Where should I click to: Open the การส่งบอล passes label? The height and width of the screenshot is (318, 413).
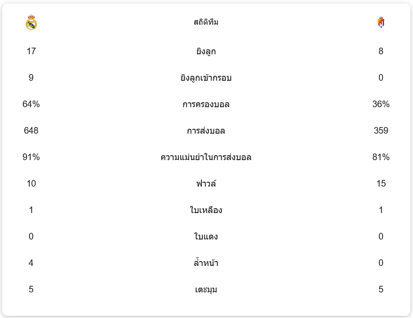pyautogui.click(x=206, y=131)
